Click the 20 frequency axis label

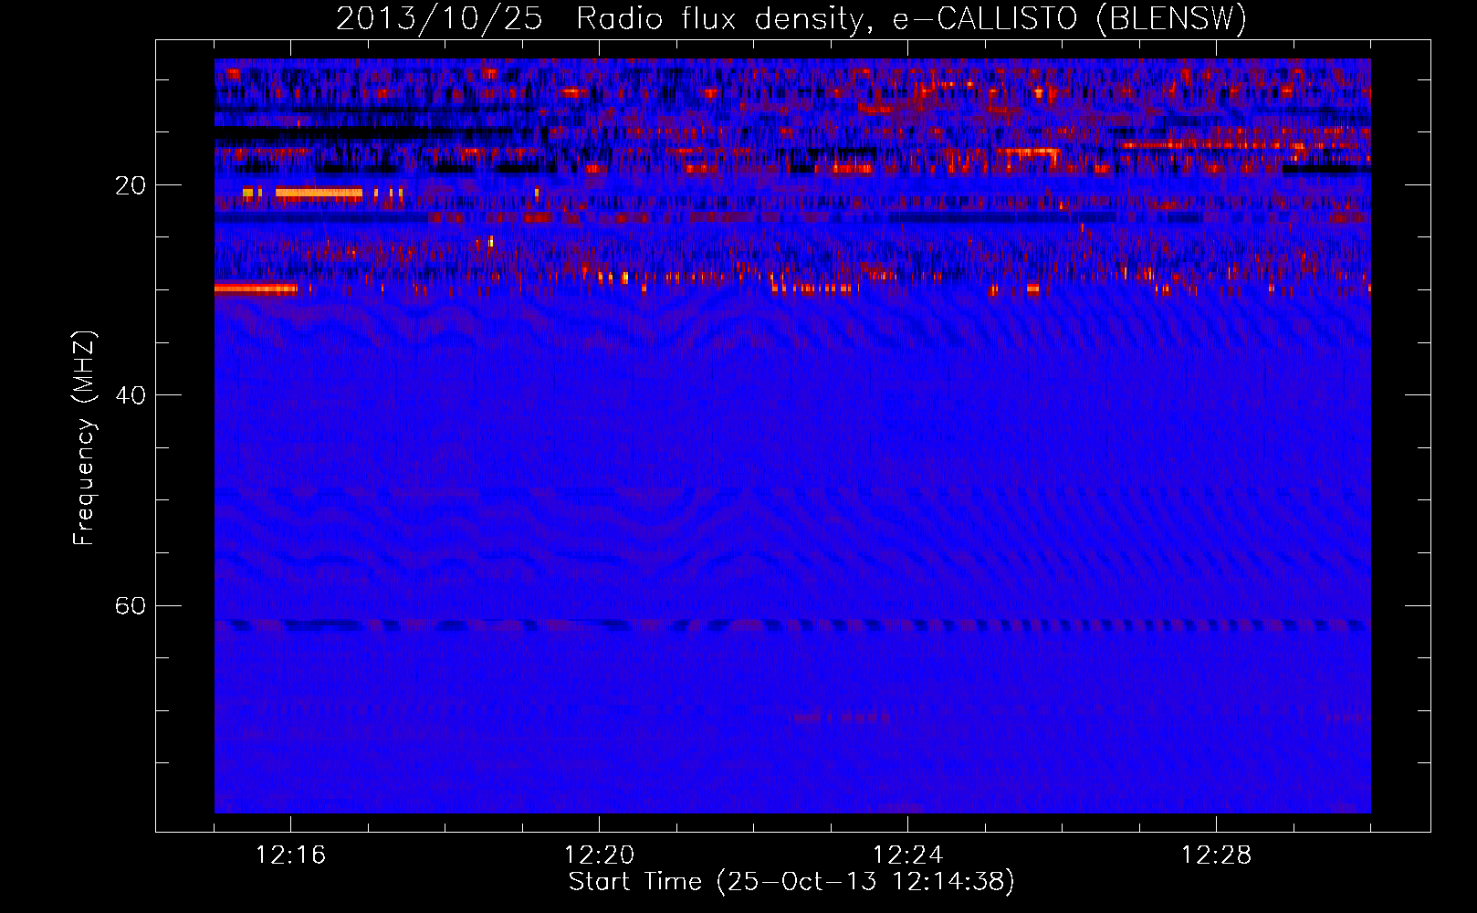tap(131, 185)
